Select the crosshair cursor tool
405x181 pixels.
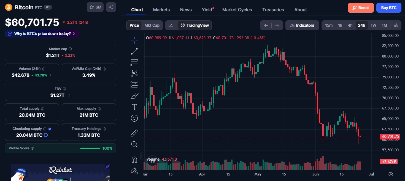(134, 40)
